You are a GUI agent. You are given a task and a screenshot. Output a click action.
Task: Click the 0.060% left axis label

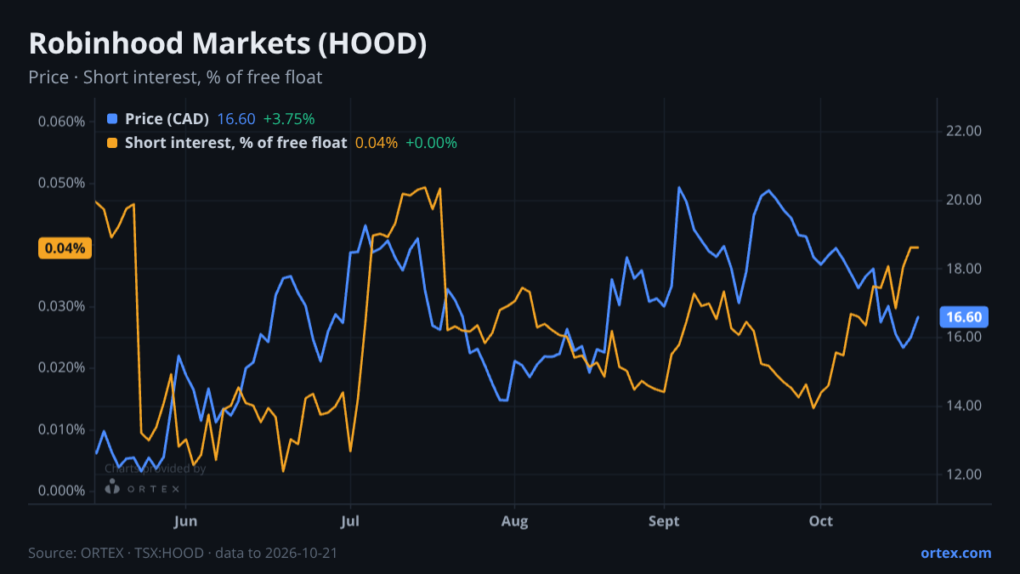[61, 122]
